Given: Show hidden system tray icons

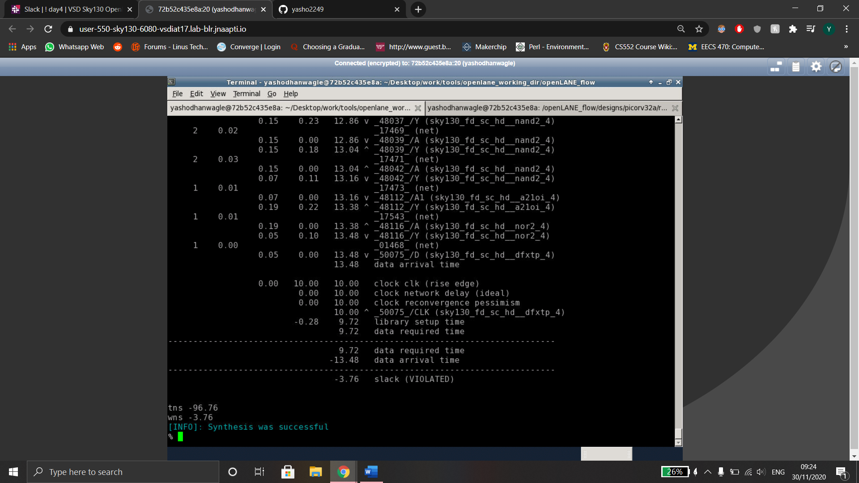Looking at the screenshot, I should coord(708,472).
